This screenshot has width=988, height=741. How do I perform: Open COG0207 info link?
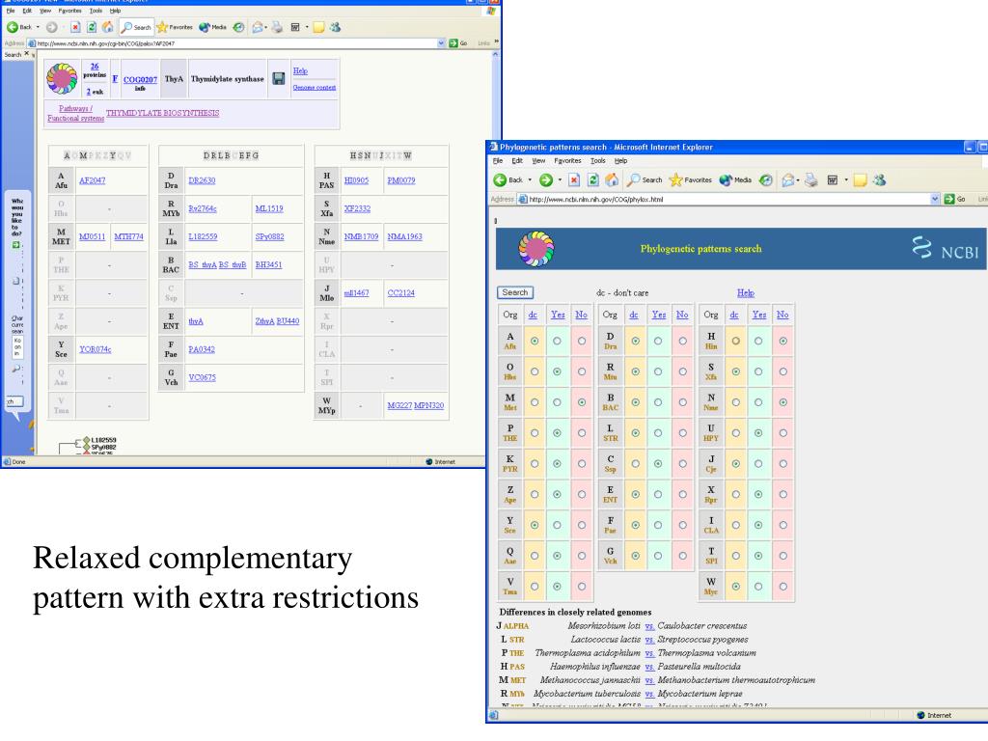140,80
